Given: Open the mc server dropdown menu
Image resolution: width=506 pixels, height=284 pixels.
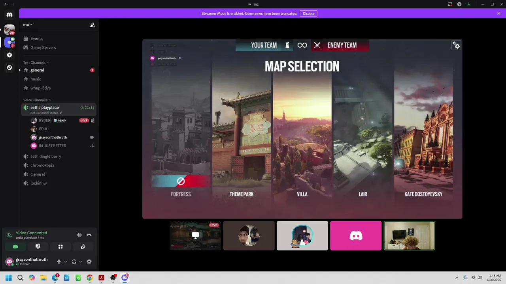Looking at the screenshot, I should click(x=28, y=24).
